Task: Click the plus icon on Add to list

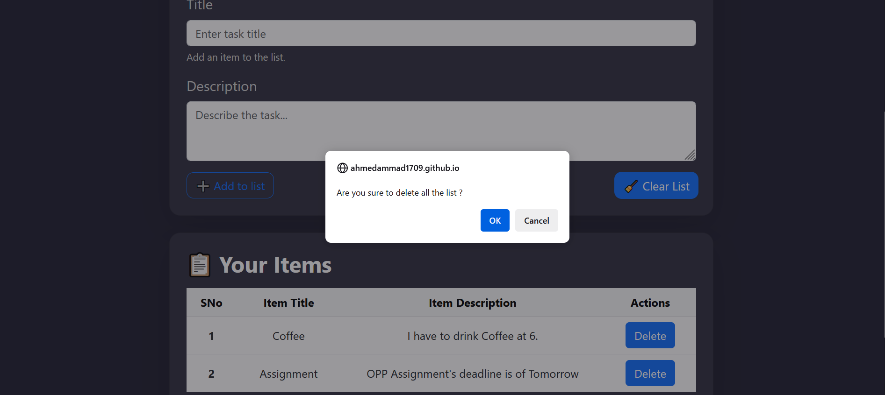Action: click(x=203, y=186)
